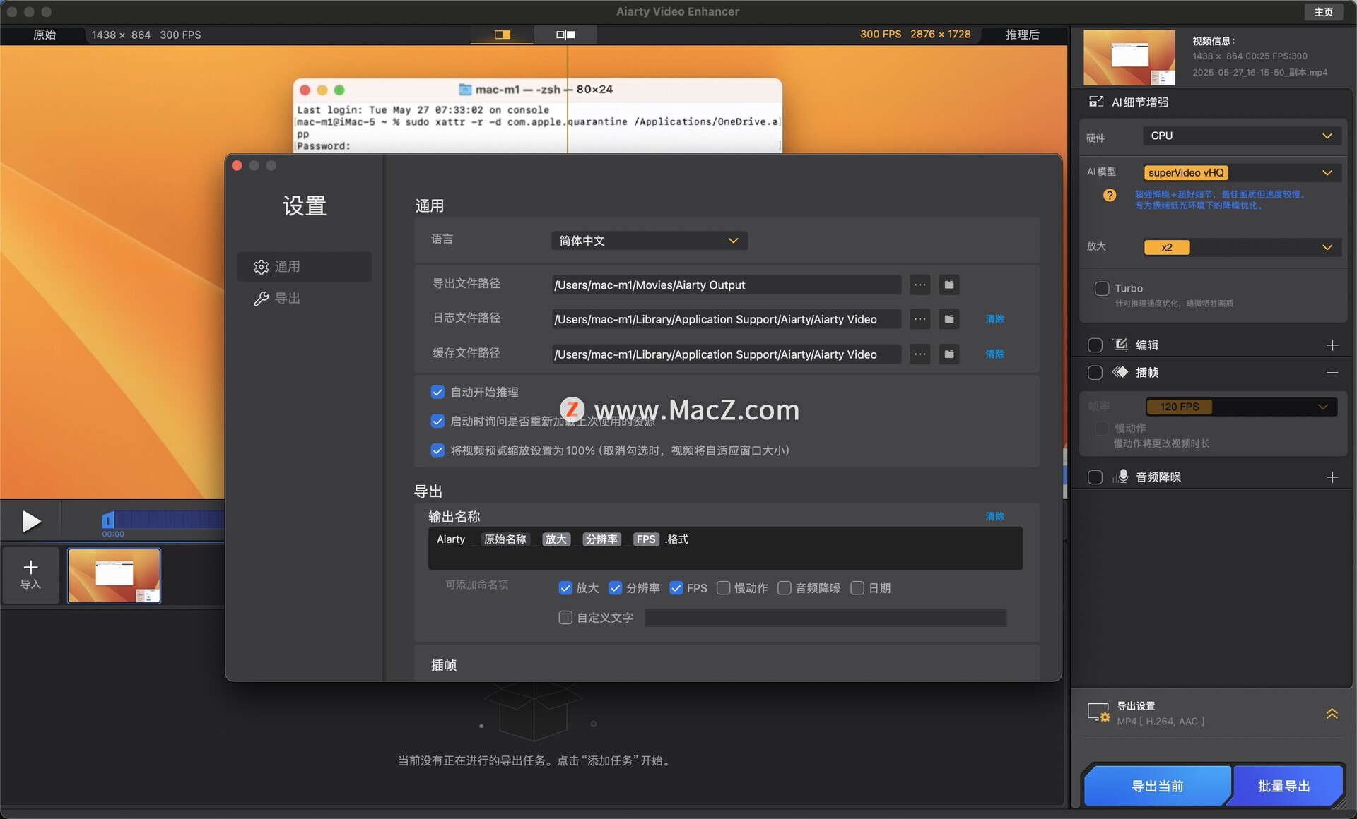This screenshot has height=819, width=1357.
Task: Click the 主页 home button
Action: pos(1323,11)
